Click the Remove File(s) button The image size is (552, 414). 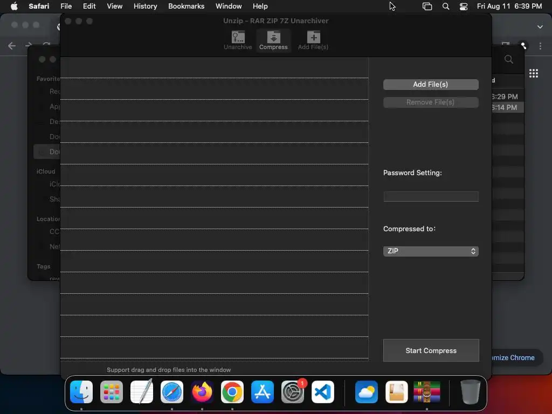431,102
